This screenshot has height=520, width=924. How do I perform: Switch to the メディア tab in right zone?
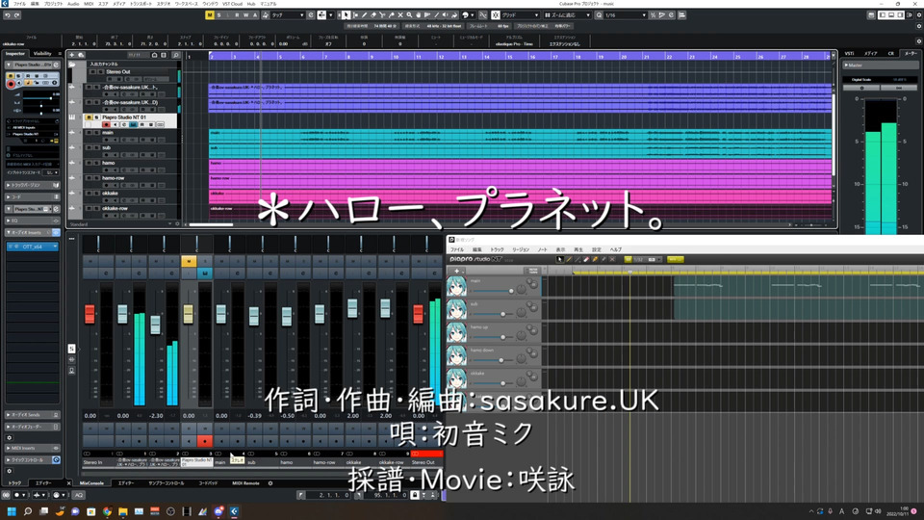(x=870, y=53)
